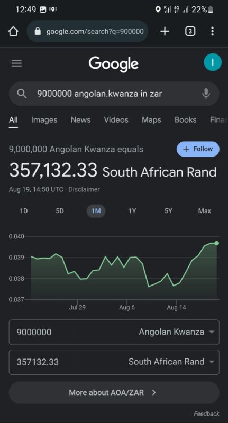
Task: Select the 1Y chart range
Action: pyautogui.click(x=132, y=211)
